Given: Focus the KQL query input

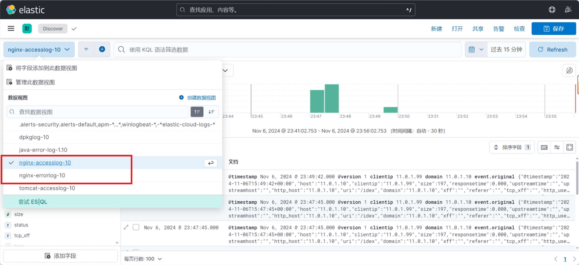Looking at the screenshot, I should click(288, 49).
